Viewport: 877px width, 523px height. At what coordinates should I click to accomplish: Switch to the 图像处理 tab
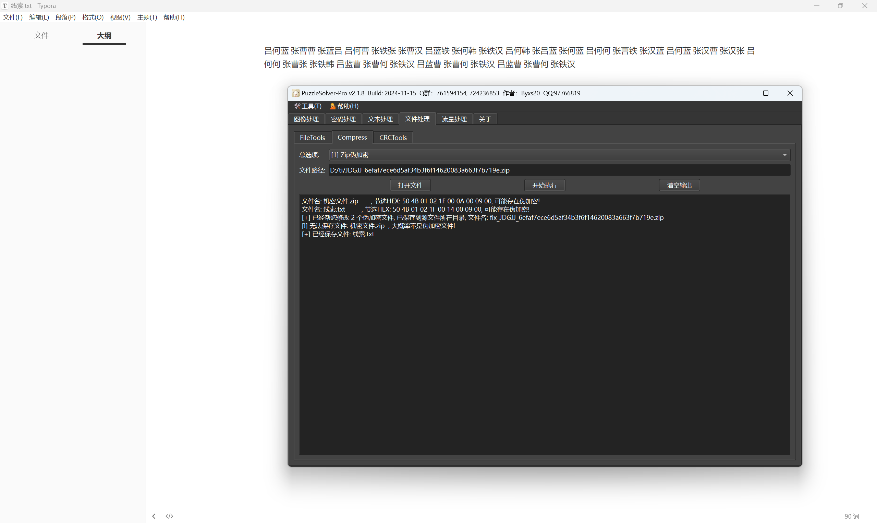coord(306,119)
